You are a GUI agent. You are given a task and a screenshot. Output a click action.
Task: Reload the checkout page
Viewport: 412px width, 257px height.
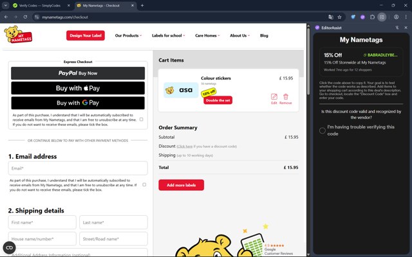coord(25,17)
